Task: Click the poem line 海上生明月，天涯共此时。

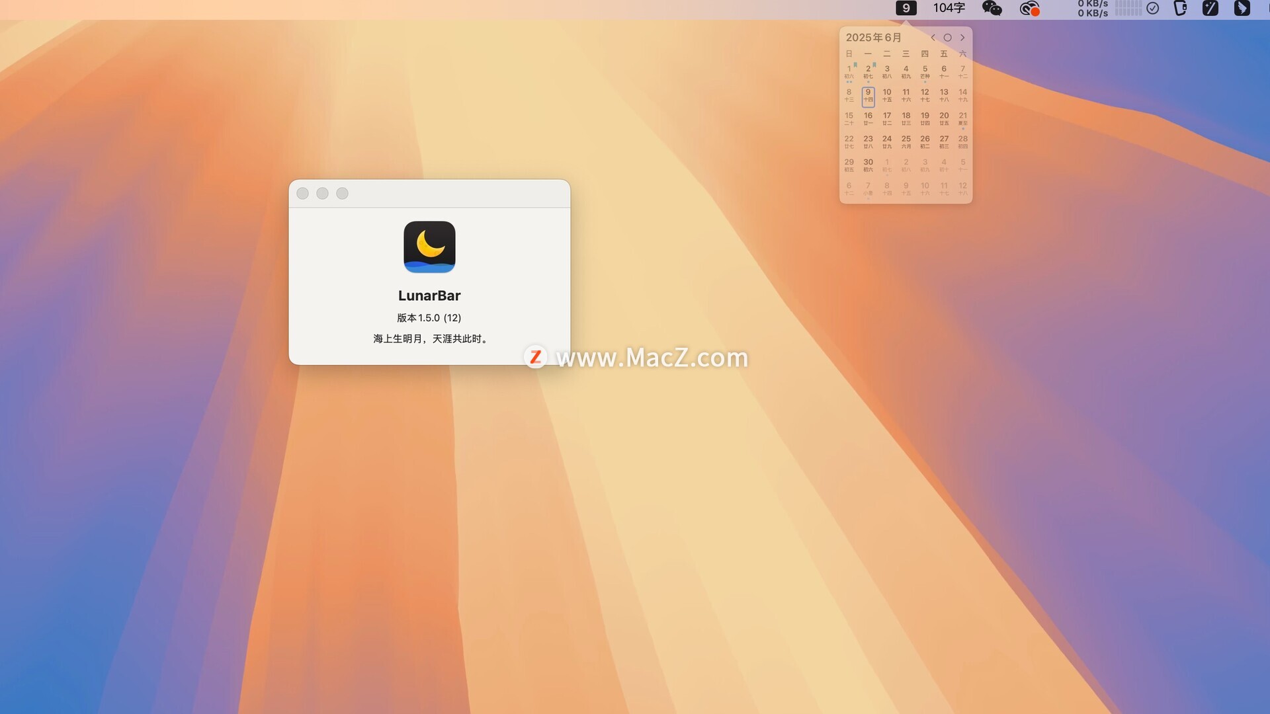Action: click(x=432, y=338)
